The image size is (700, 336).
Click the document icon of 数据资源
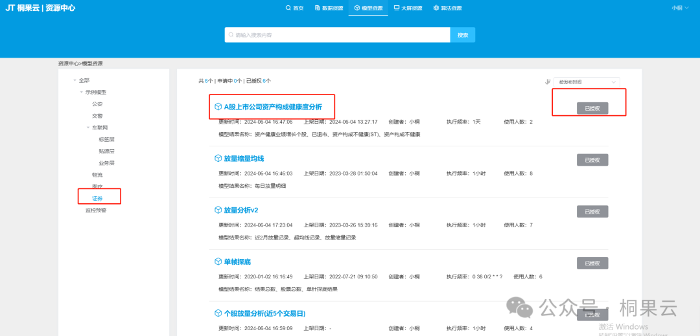point(318,8)
